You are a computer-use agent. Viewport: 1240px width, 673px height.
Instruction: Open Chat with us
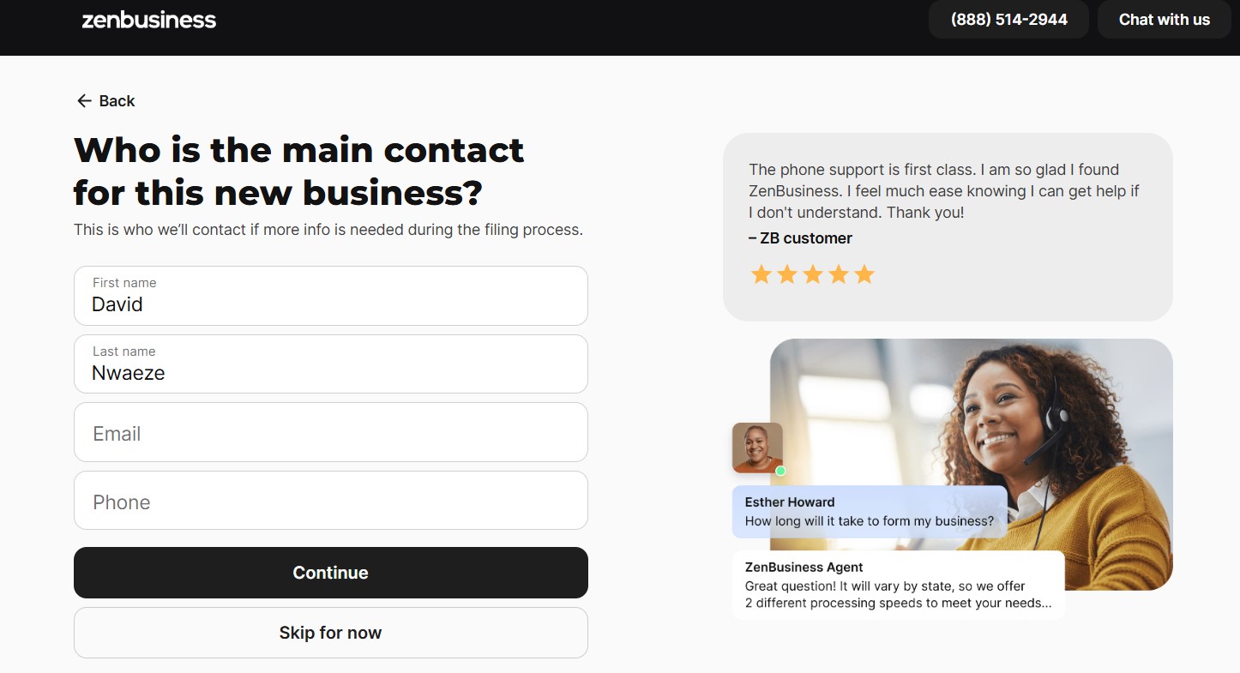click(1164, 19)
